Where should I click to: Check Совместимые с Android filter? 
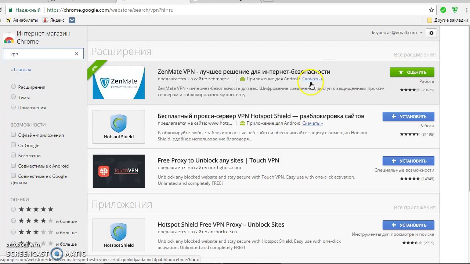(14, 166)
